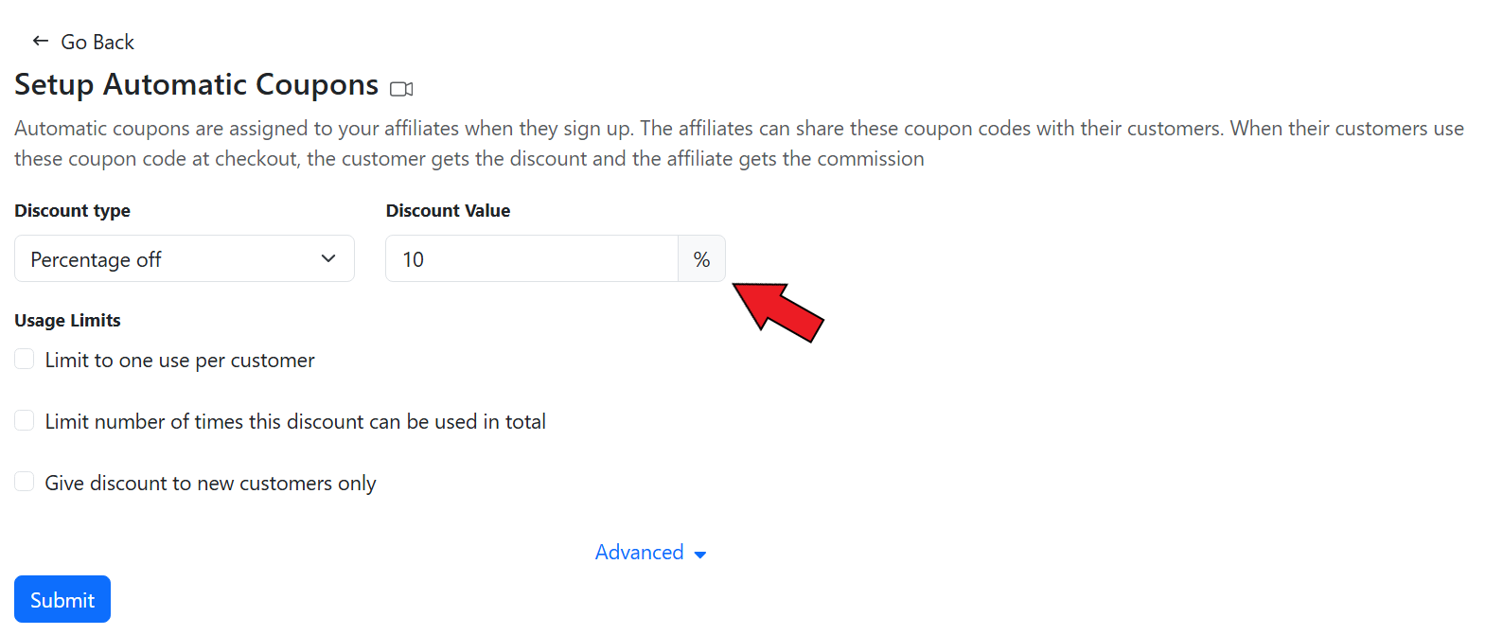Click the Setup Automatic Coupons heading
This screenshot has width=1485, height=635.
pyautogui.click(x=196, y=85)
